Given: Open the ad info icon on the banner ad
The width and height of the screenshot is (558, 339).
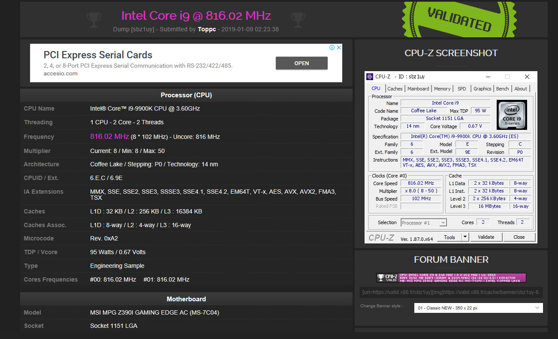Looking at the screenshot, I should point(332,48).
